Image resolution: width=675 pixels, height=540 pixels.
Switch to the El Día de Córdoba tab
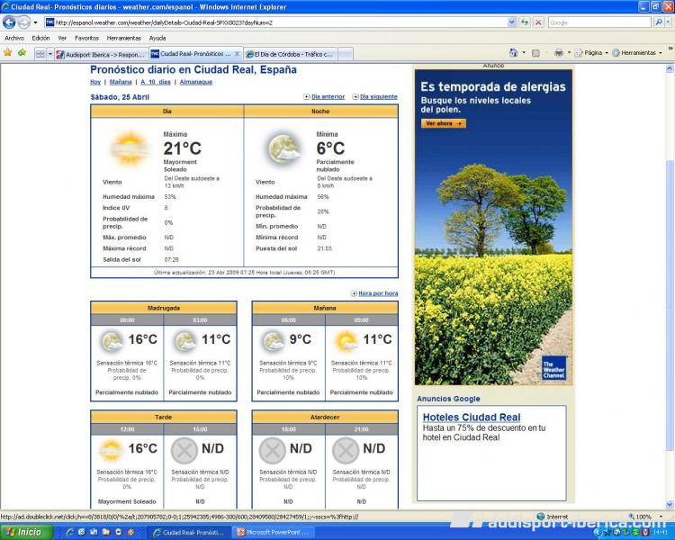click(290, 54)
